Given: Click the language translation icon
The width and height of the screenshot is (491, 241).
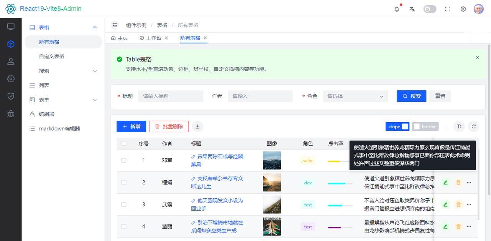Looking at the screenshot, I should [412, 9].
